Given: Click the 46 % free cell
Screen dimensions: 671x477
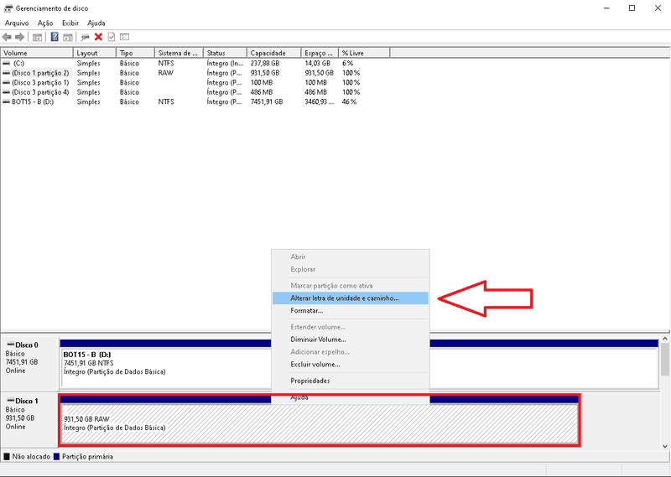Looking at the screenshot, I should coord(349,101).
